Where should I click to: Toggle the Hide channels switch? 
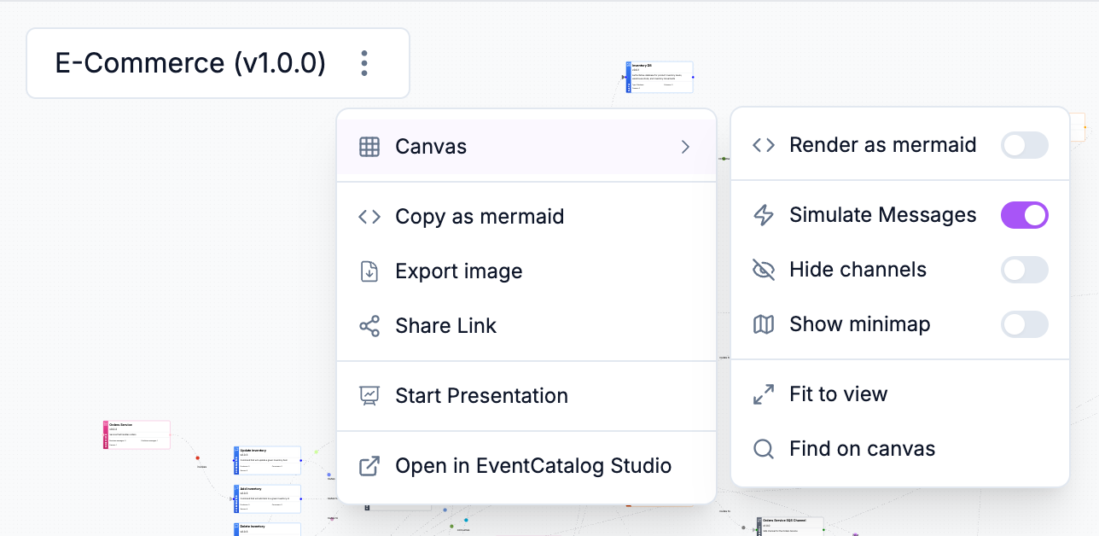tap(1024, 270)
